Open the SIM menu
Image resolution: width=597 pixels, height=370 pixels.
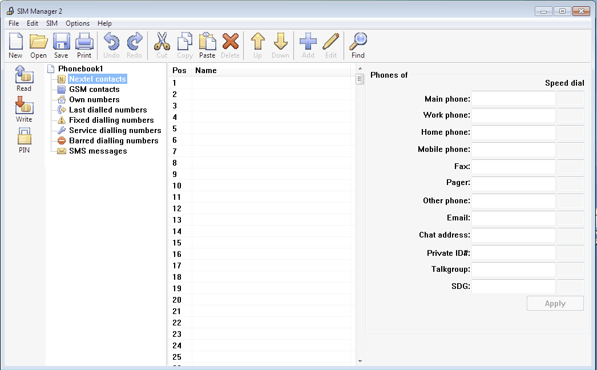(51, 23)
